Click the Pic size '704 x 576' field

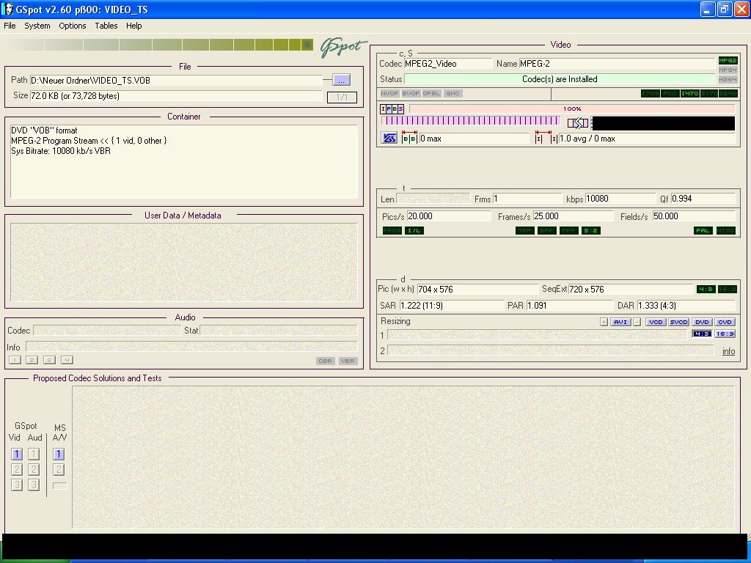pos(477,289)
